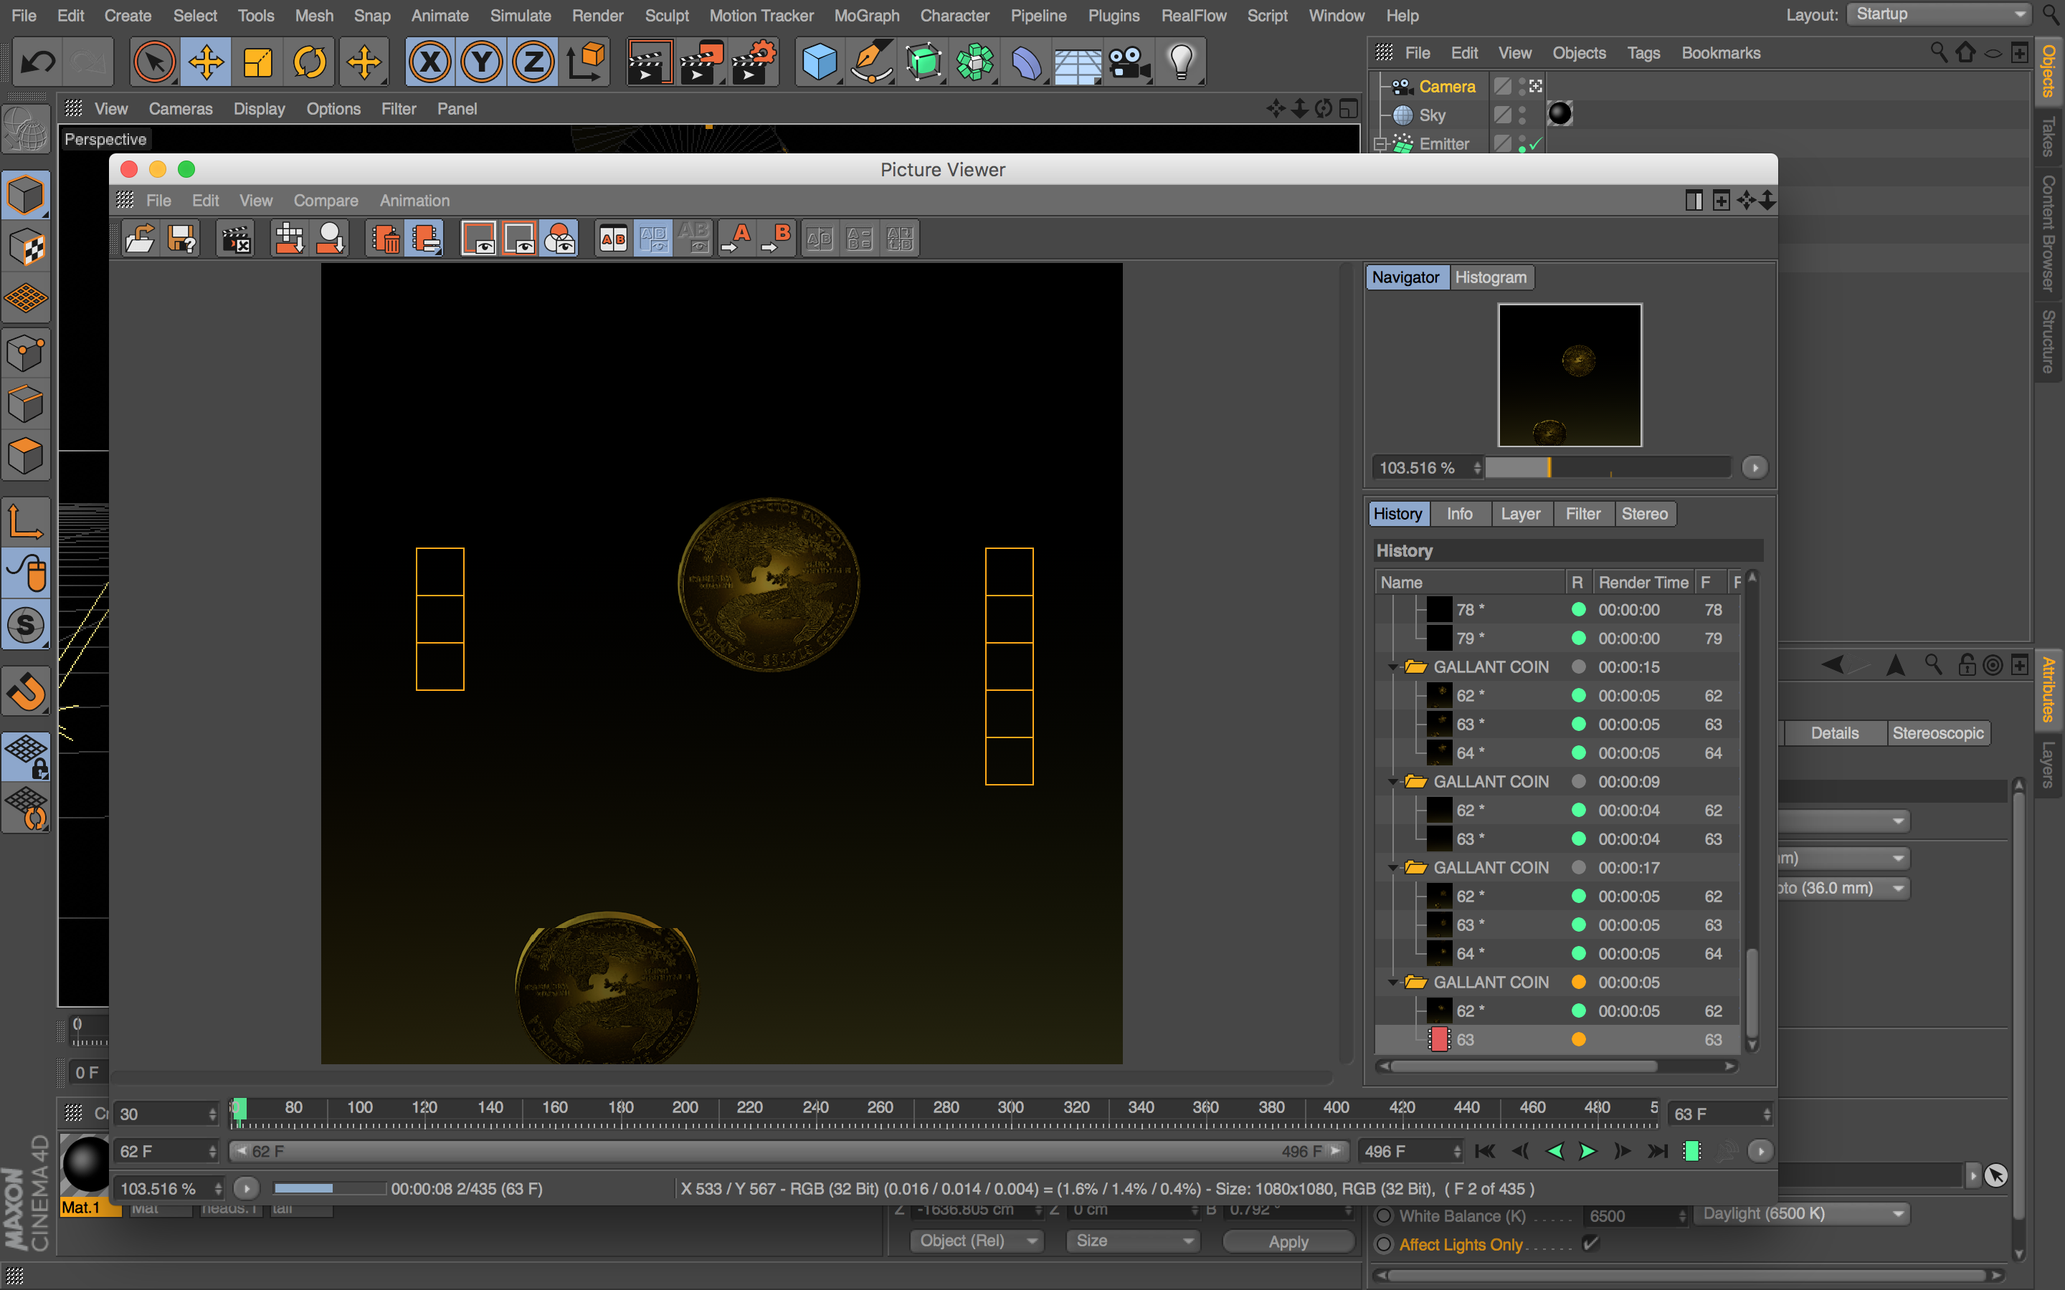Open the Object (Rel) dropdown

[x=976, y=1241]
